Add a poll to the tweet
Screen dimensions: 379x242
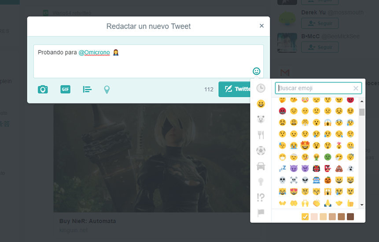pos(87,89)
